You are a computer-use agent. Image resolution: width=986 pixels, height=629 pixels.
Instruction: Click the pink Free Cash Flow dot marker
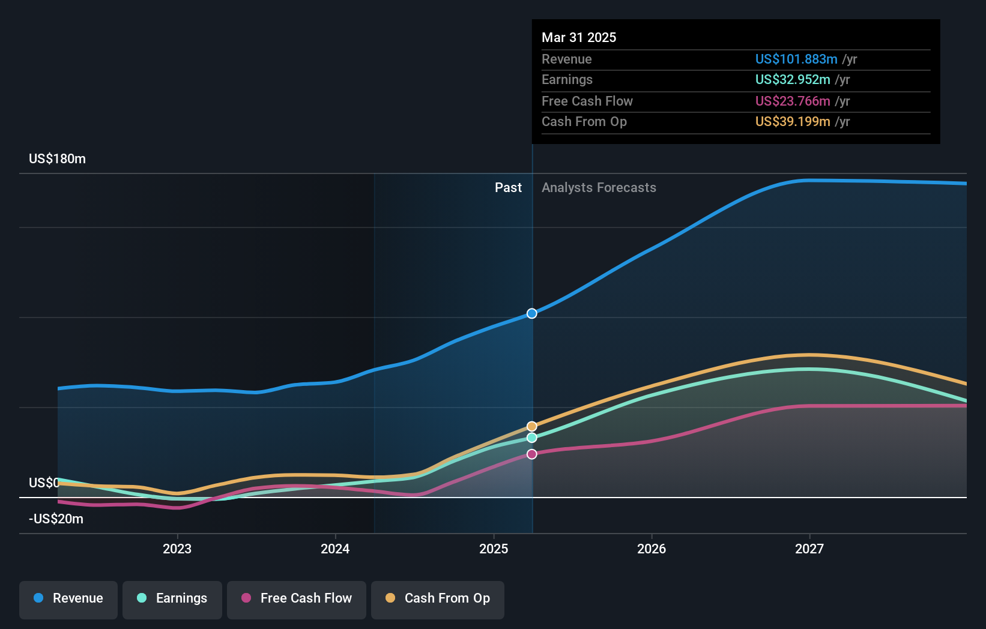click(x=531, y=454)
